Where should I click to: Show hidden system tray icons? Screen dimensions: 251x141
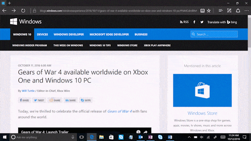(x=189, y=137)
